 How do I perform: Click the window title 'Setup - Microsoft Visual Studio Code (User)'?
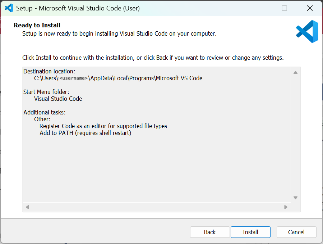point(78,8)
